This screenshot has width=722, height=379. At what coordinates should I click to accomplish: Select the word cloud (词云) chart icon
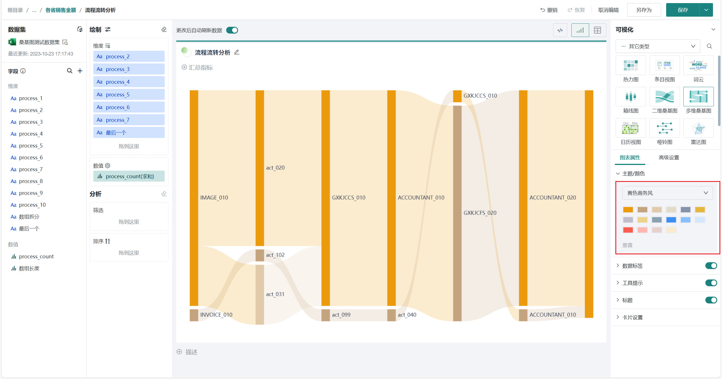(x=698, y=66)
